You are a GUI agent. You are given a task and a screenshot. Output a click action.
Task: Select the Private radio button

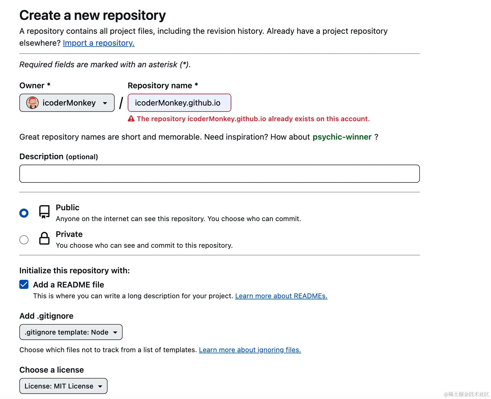(x=24, y=240)
